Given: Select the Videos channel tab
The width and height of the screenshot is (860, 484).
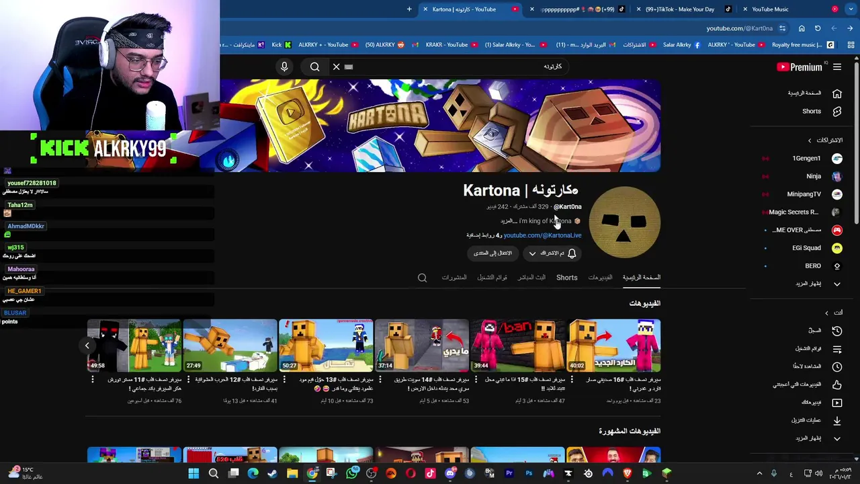Looking at the screenshot, I should 600,278.
